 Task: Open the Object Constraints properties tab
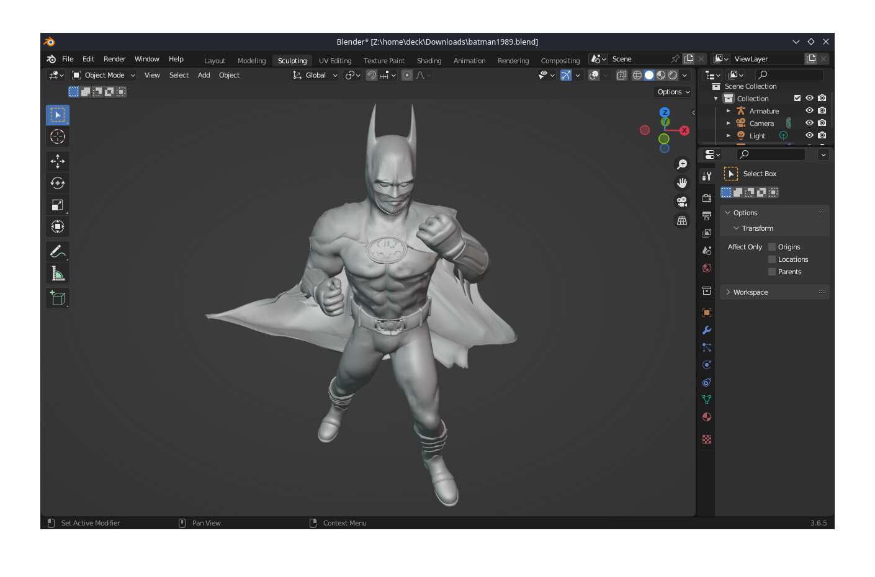click(707, 382)
